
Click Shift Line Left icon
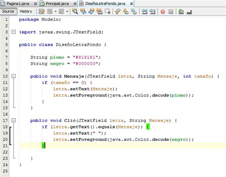pyautogui.click(x=144, y=11)
